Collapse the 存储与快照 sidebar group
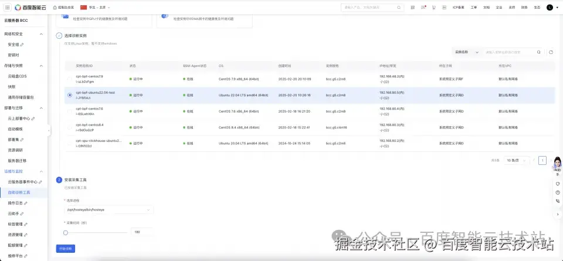 [x=41, y=66]
